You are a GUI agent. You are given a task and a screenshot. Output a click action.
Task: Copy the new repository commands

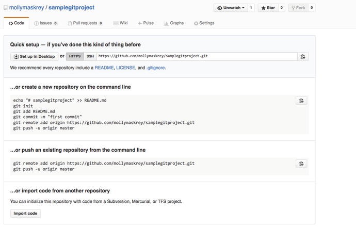pyautogui.click(x=301, y=101)
